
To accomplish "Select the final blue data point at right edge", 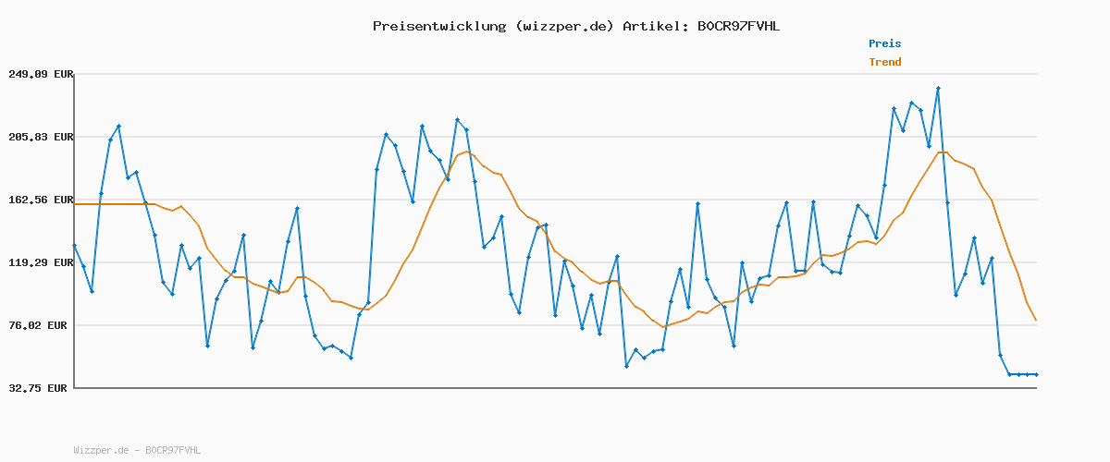I will [x=1036, y=374].
